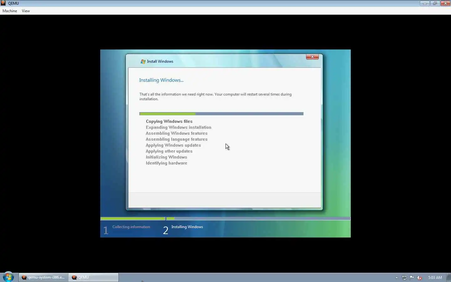Click the 'Install Windows' title text

pos(160,61)
